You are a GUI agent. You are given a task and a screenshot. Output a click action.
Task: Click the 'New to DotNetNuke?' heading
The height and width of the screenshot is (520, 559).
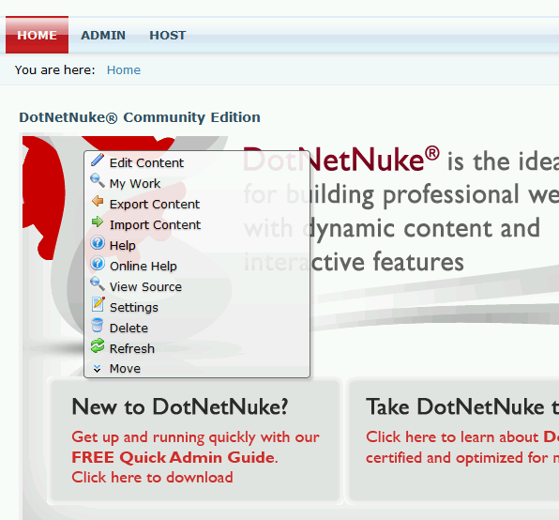coord(180,407)
